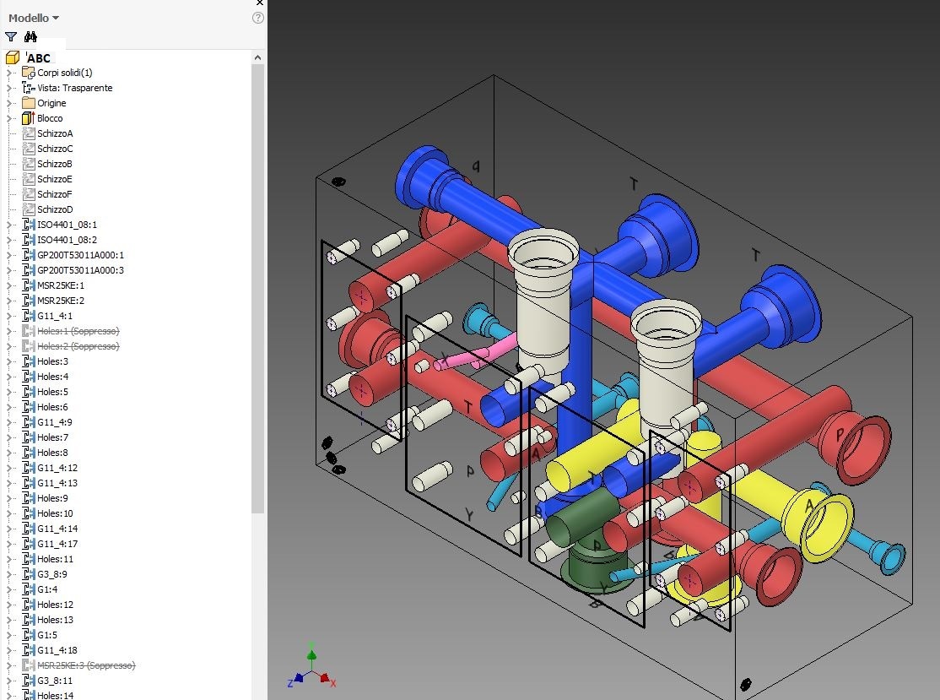The image size is (940, 700).
Task: Click the Blocco feature icon
Action: click(x=29, y=118)
